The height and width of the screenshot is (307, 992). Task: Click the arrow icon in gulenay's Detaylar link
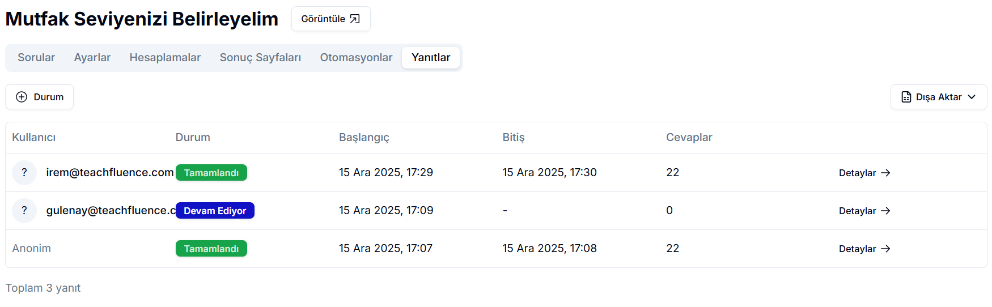tap(885, 211)
